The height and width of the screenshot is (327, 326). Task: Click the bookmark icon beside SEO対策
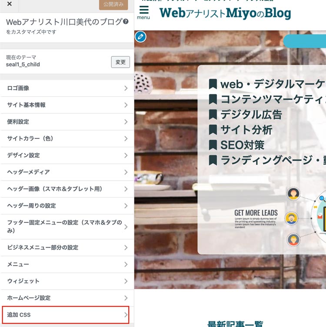pos(213,145)
